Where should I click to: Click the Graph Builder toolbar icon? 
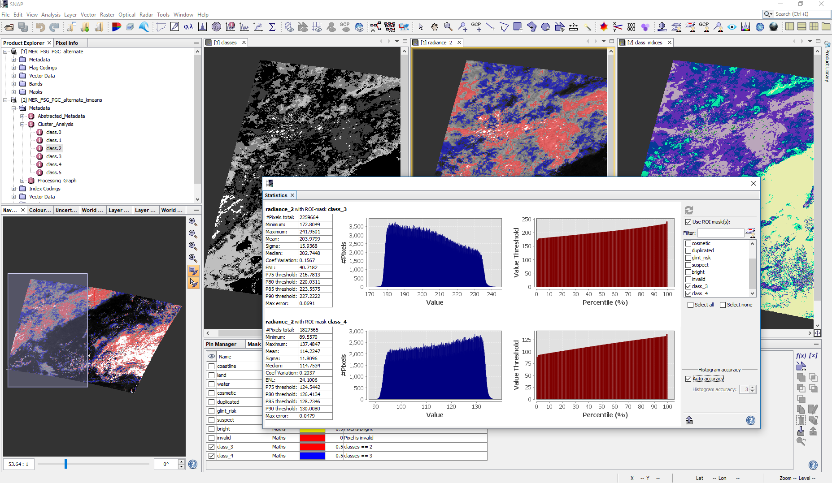(375, 27)
